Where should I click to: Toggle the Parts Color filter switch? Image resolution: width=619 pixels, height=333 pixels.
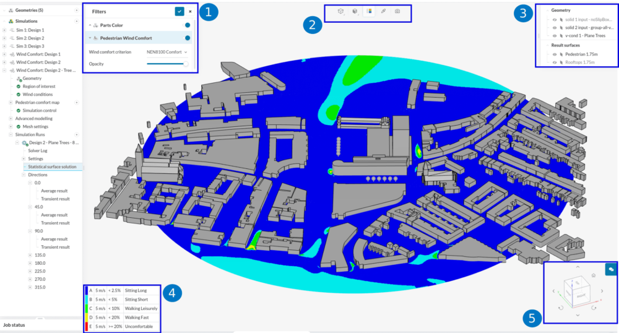[x=187, y=25]
